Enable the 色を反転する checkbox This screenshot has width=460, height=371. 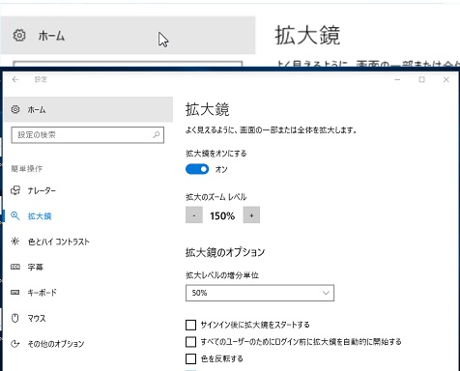190,358
